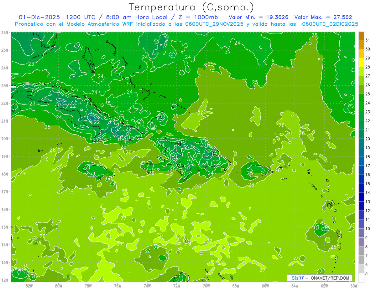376x290 pixels.
Task: Click the "26N" latitude axis label
Action: coord(4,33)
